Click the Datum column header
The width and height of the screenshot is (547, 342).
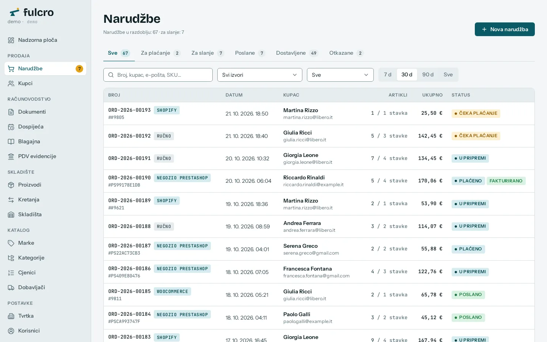point(234,95)
